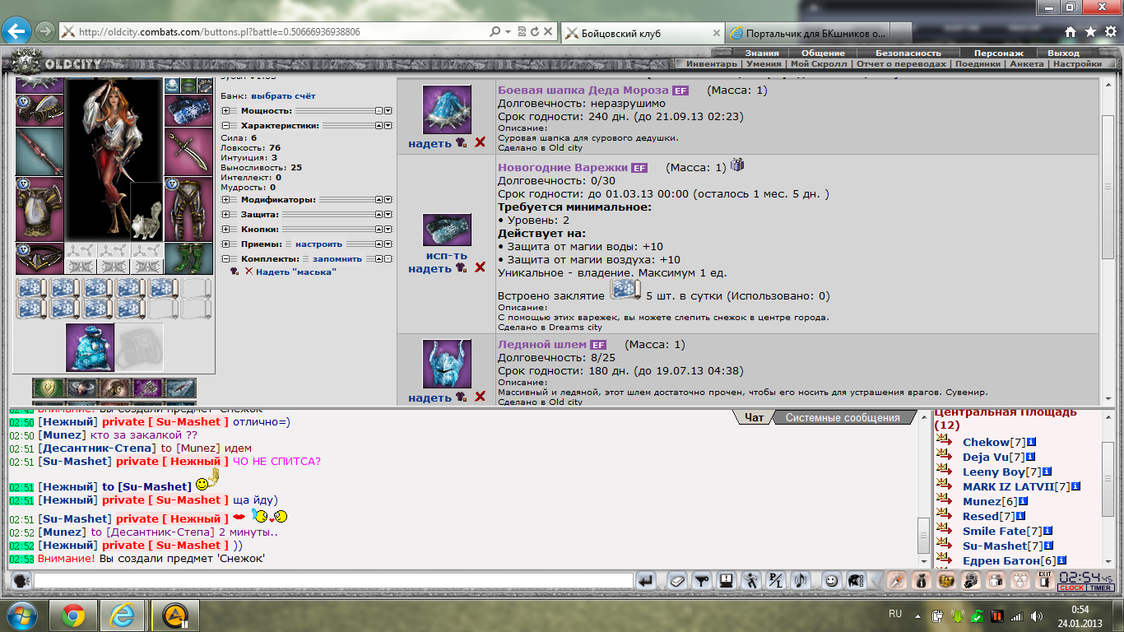Move Защита section up with arrow
1124x632 pixels.
click(379, 214)
